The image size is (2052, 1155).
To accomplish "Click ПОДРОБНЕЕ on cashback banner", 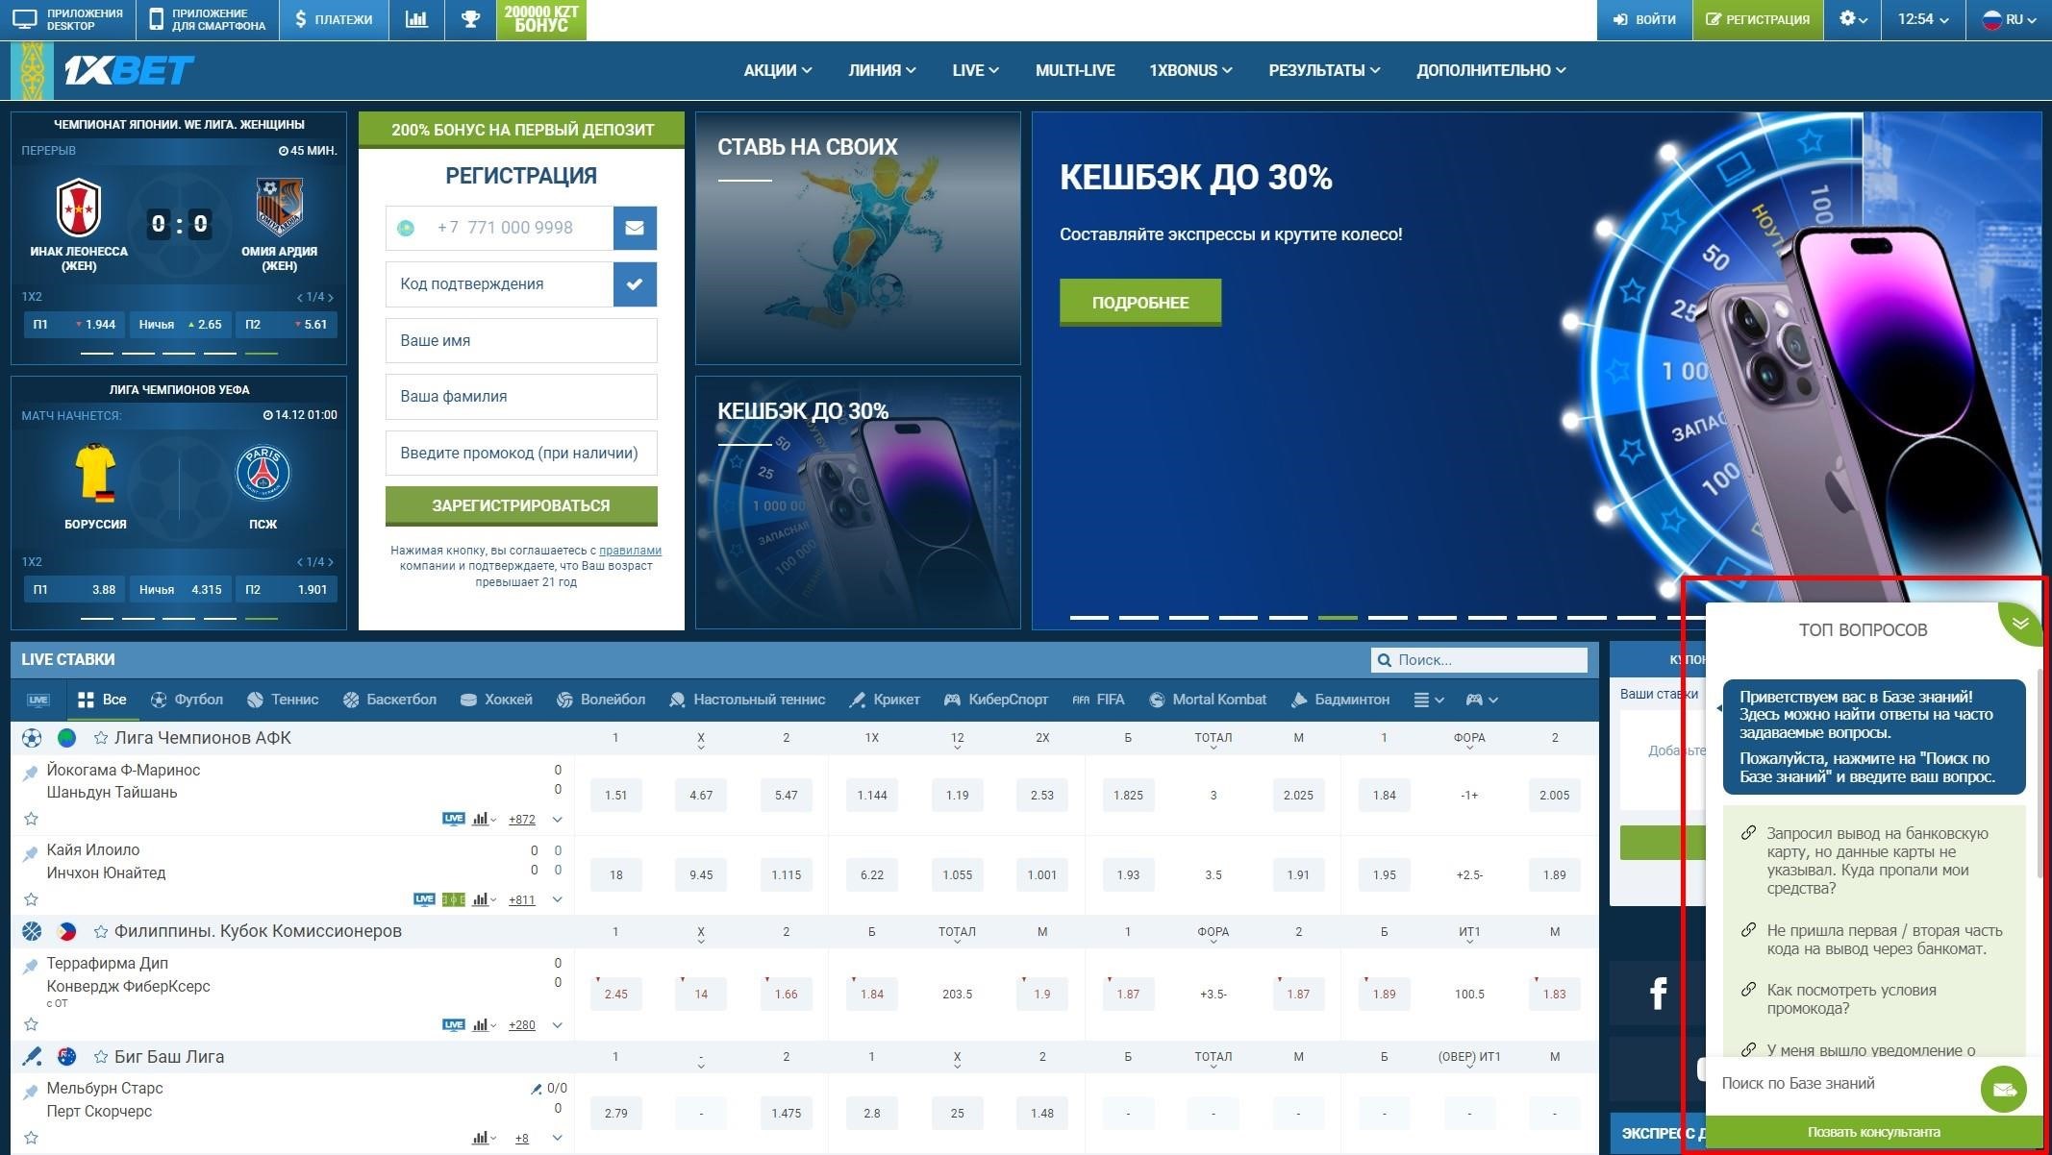I will [x=1140, y=303].
